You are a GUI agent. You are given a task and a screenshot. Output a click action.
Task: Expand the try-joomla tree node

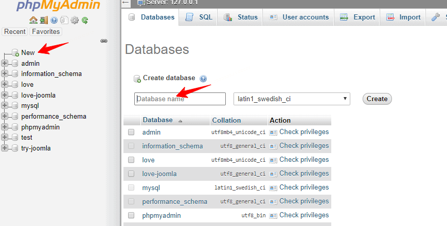click(x=5, y=148)
